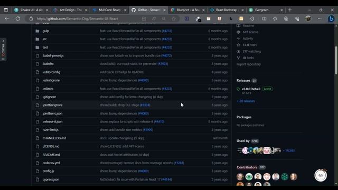Image resolution: width=338 pixels, height=190 pixels.
Task: Switch to the Ant Design tab
Action: click(70, 10)
